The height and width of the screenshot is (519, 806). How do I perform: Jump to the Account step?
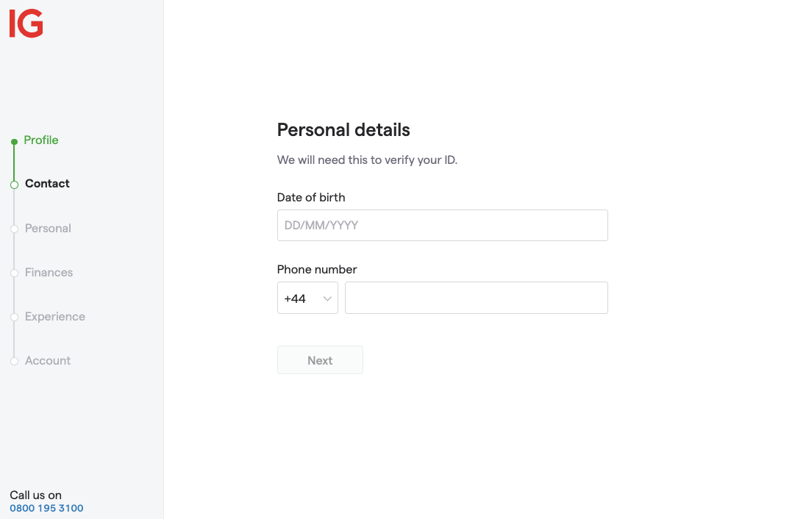pyautogui.click(x=48, y=361)
